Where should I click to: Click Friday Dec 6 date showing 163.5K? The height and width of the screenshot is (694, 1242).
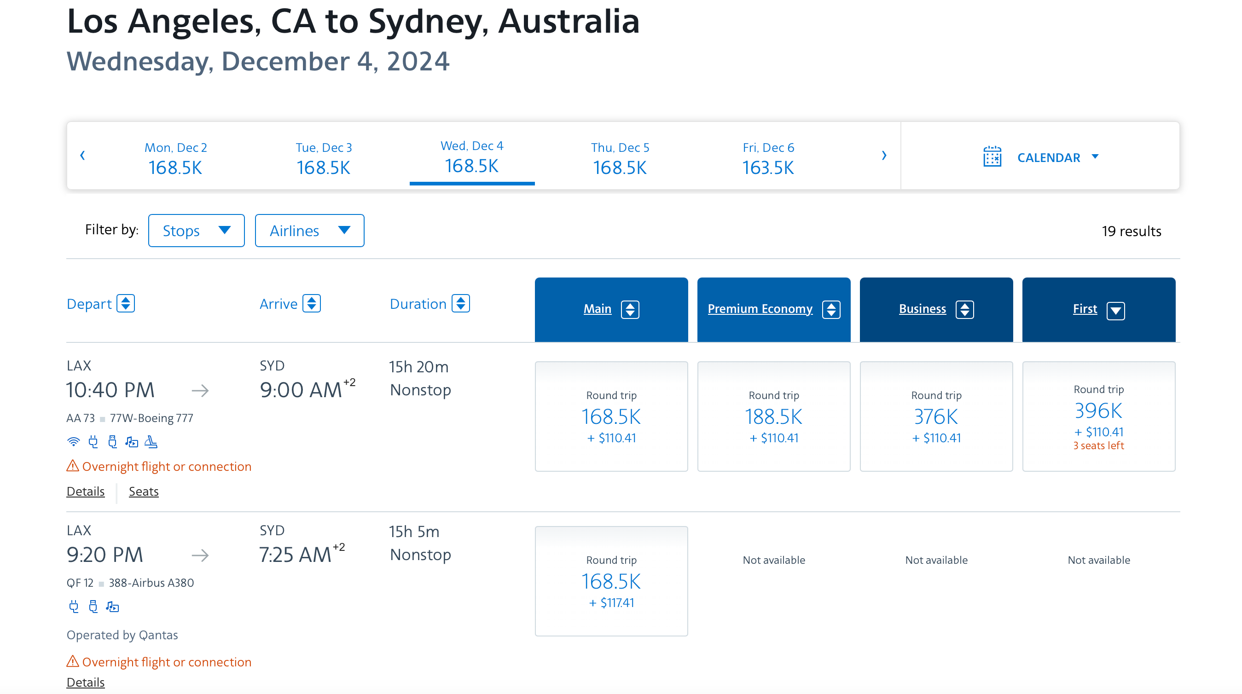[769, 156]
